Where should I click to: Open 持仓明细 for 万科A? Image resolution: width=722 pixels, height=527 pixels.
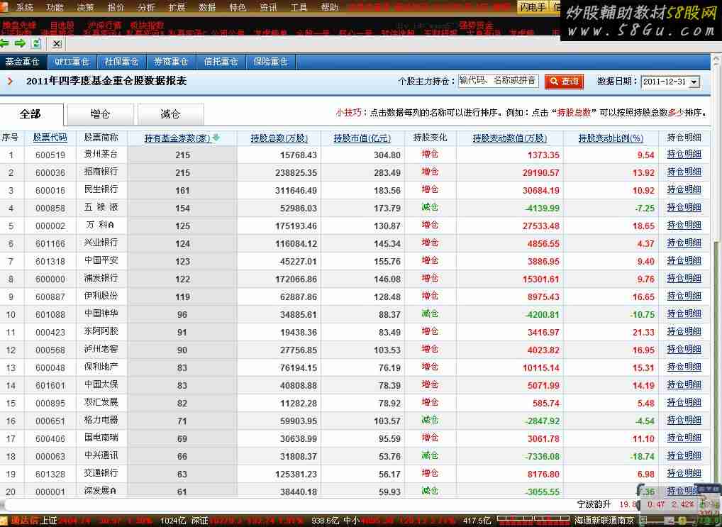click(x=684, y=226)
